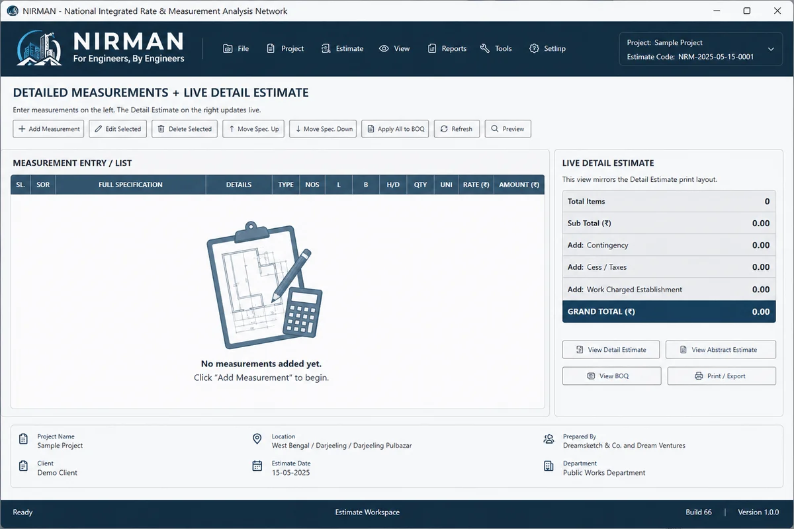Open the Reports menu
Screen dimensions: 794x529
[447, 48]
